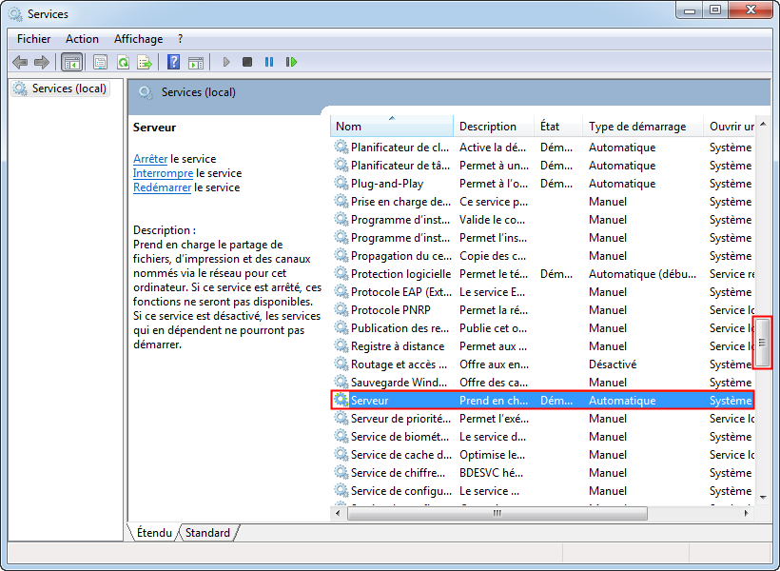Click the horizontal scrollbar right arrow
The height and width of the screenshot is (571, 780).
coord(747,513)
